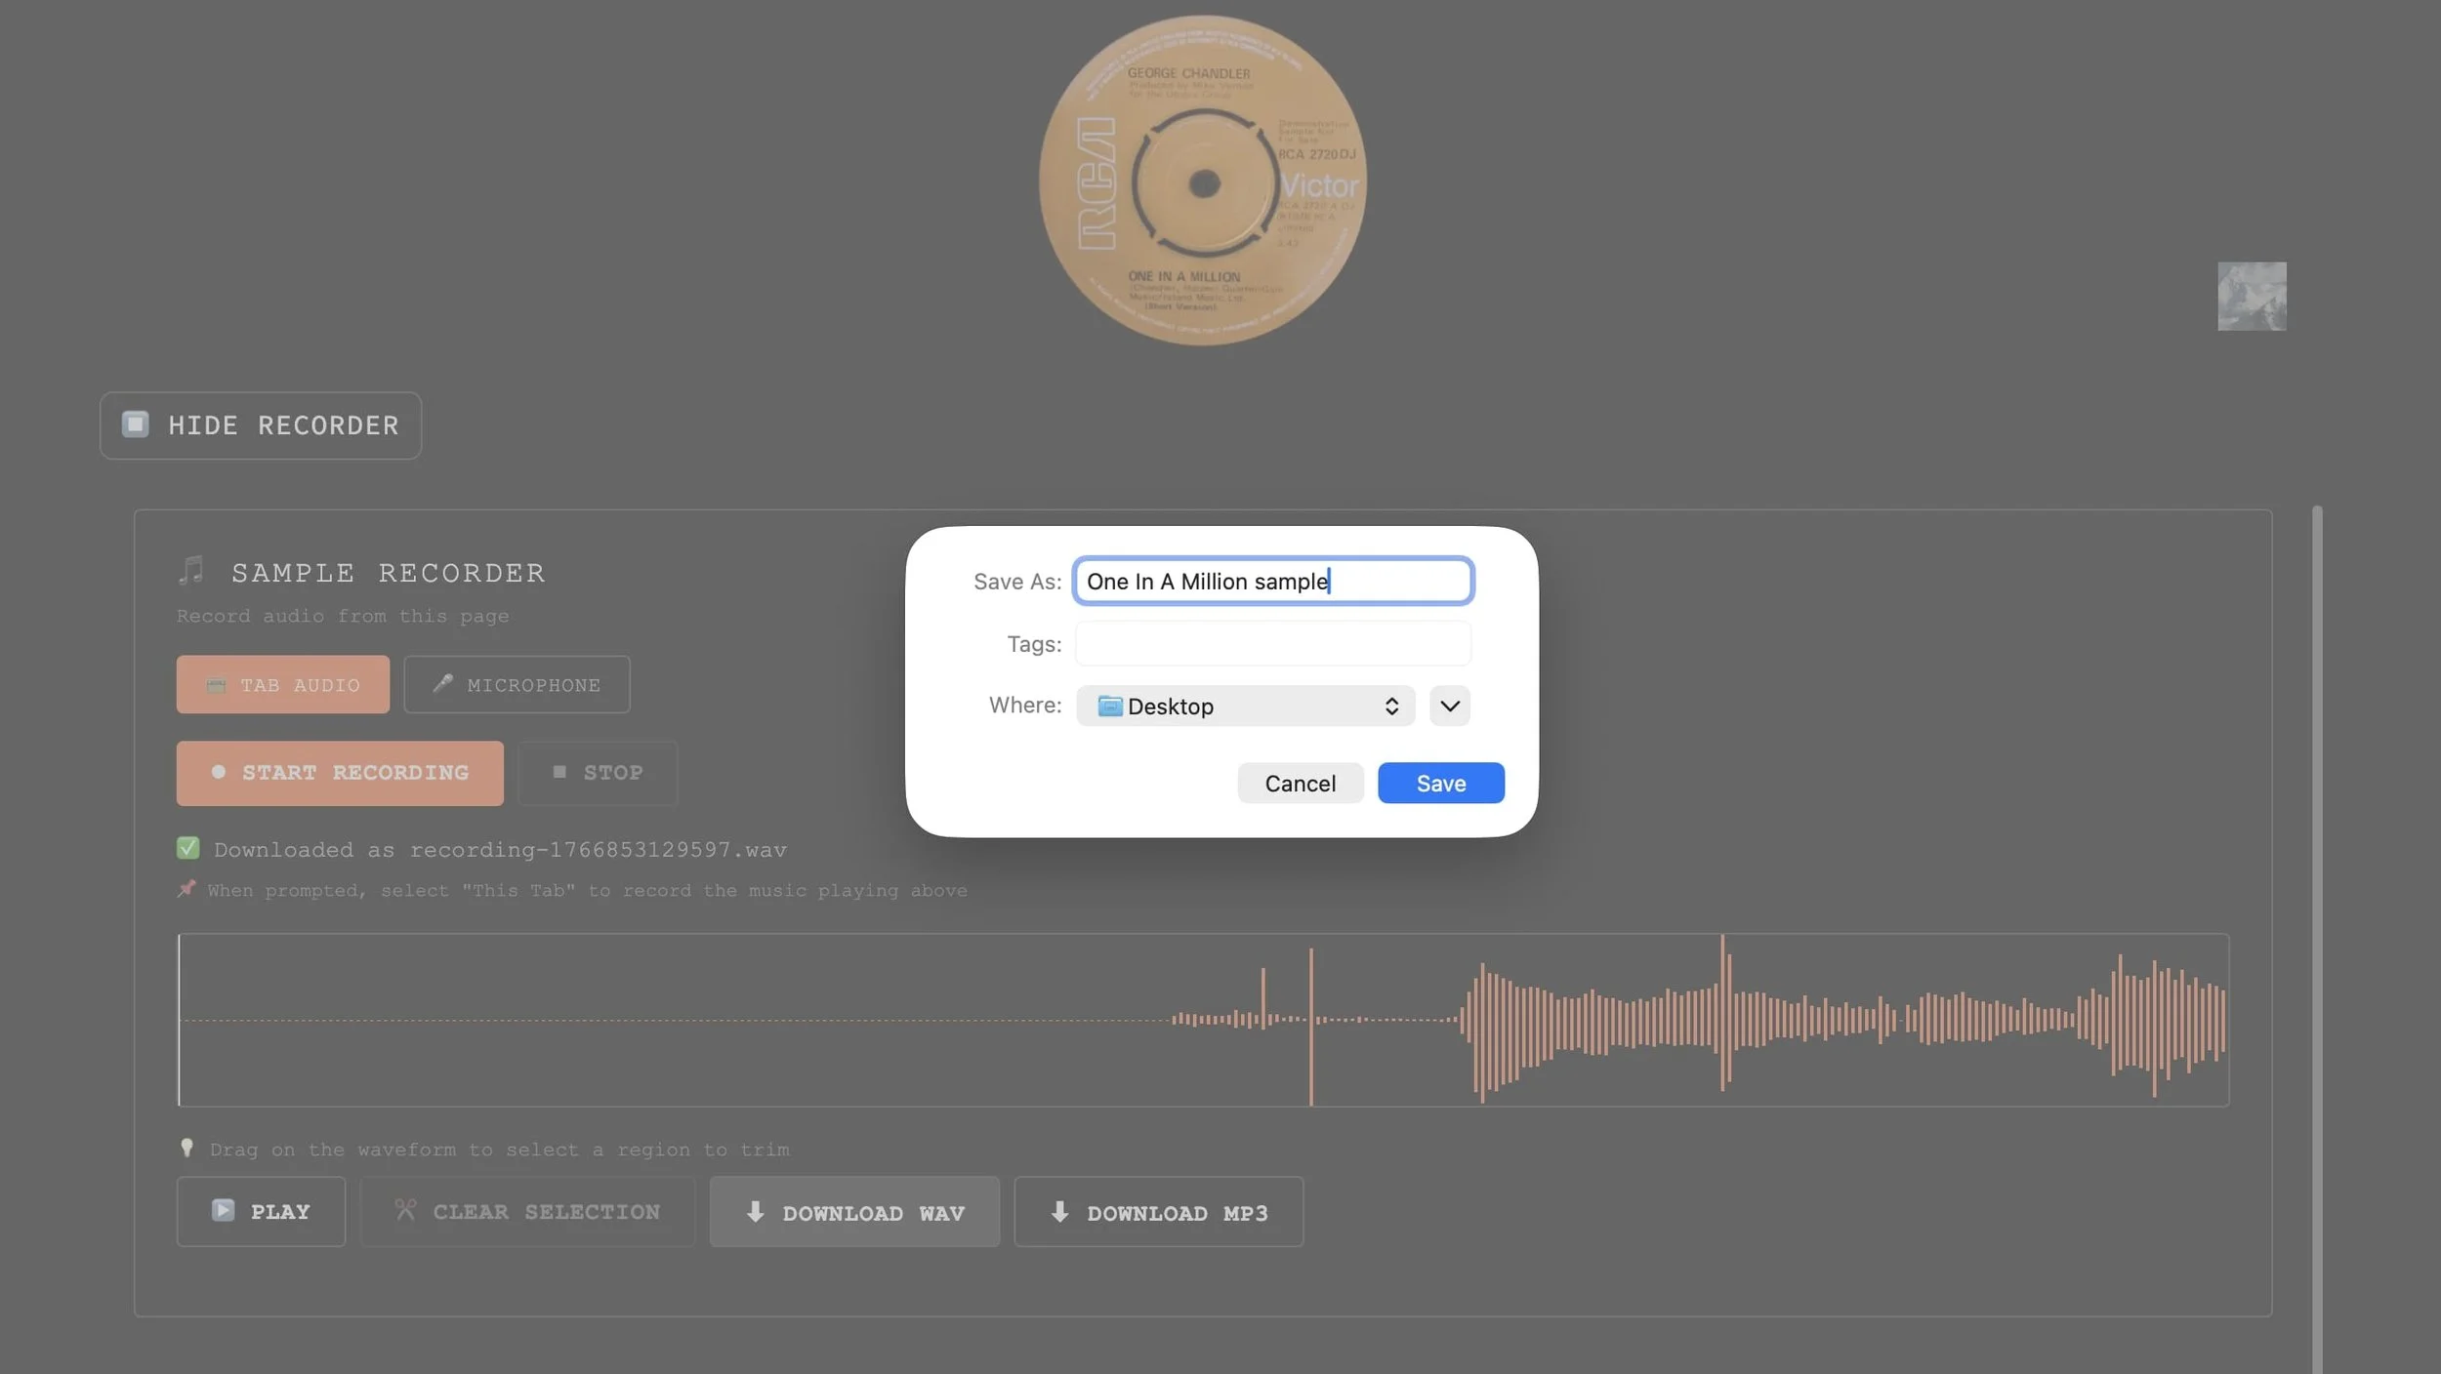Click the Stop square icon
The height and width of the screenshot is (1374, 2441).
coord(559,772)
